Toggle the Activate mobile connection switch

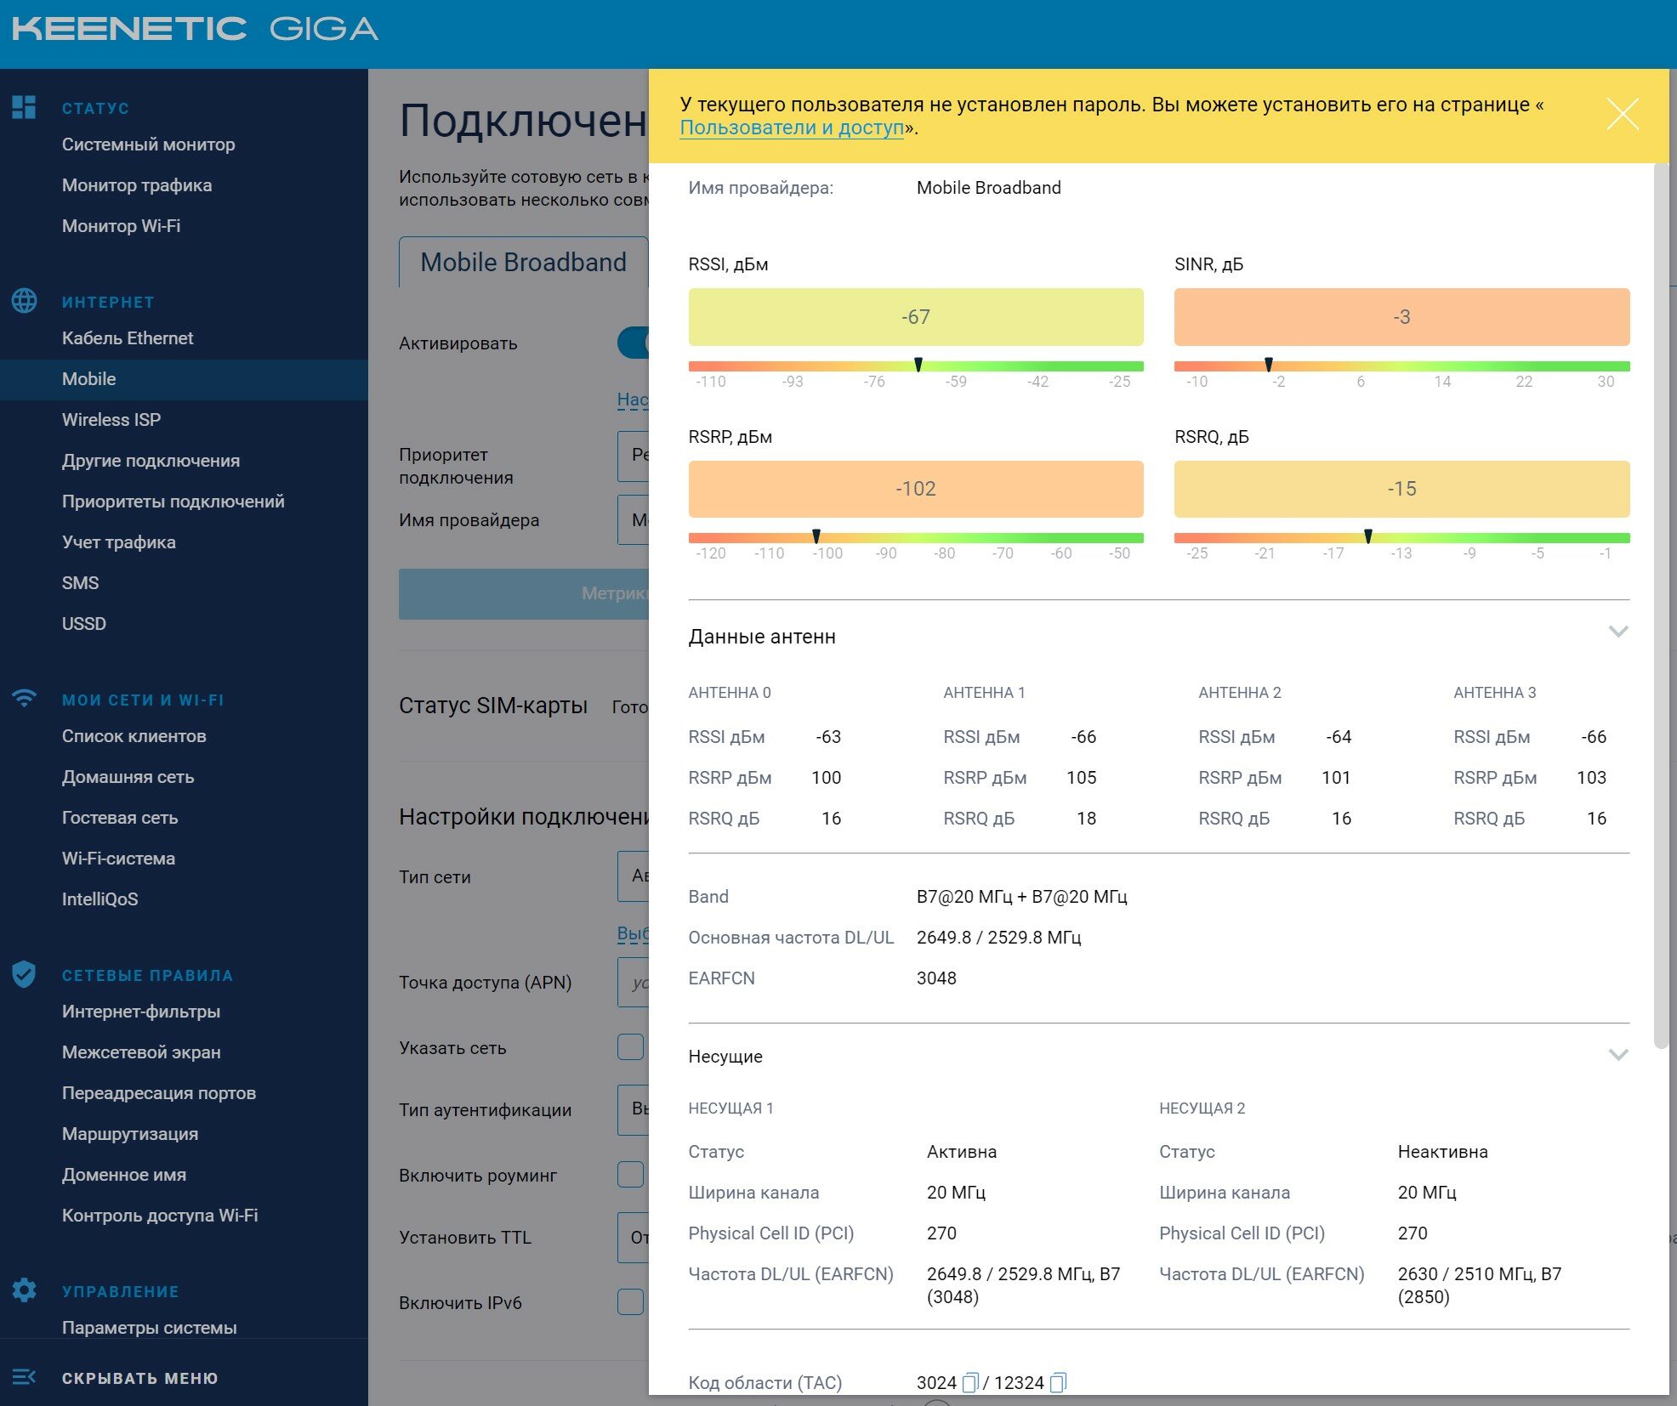[x=634, y=343]
